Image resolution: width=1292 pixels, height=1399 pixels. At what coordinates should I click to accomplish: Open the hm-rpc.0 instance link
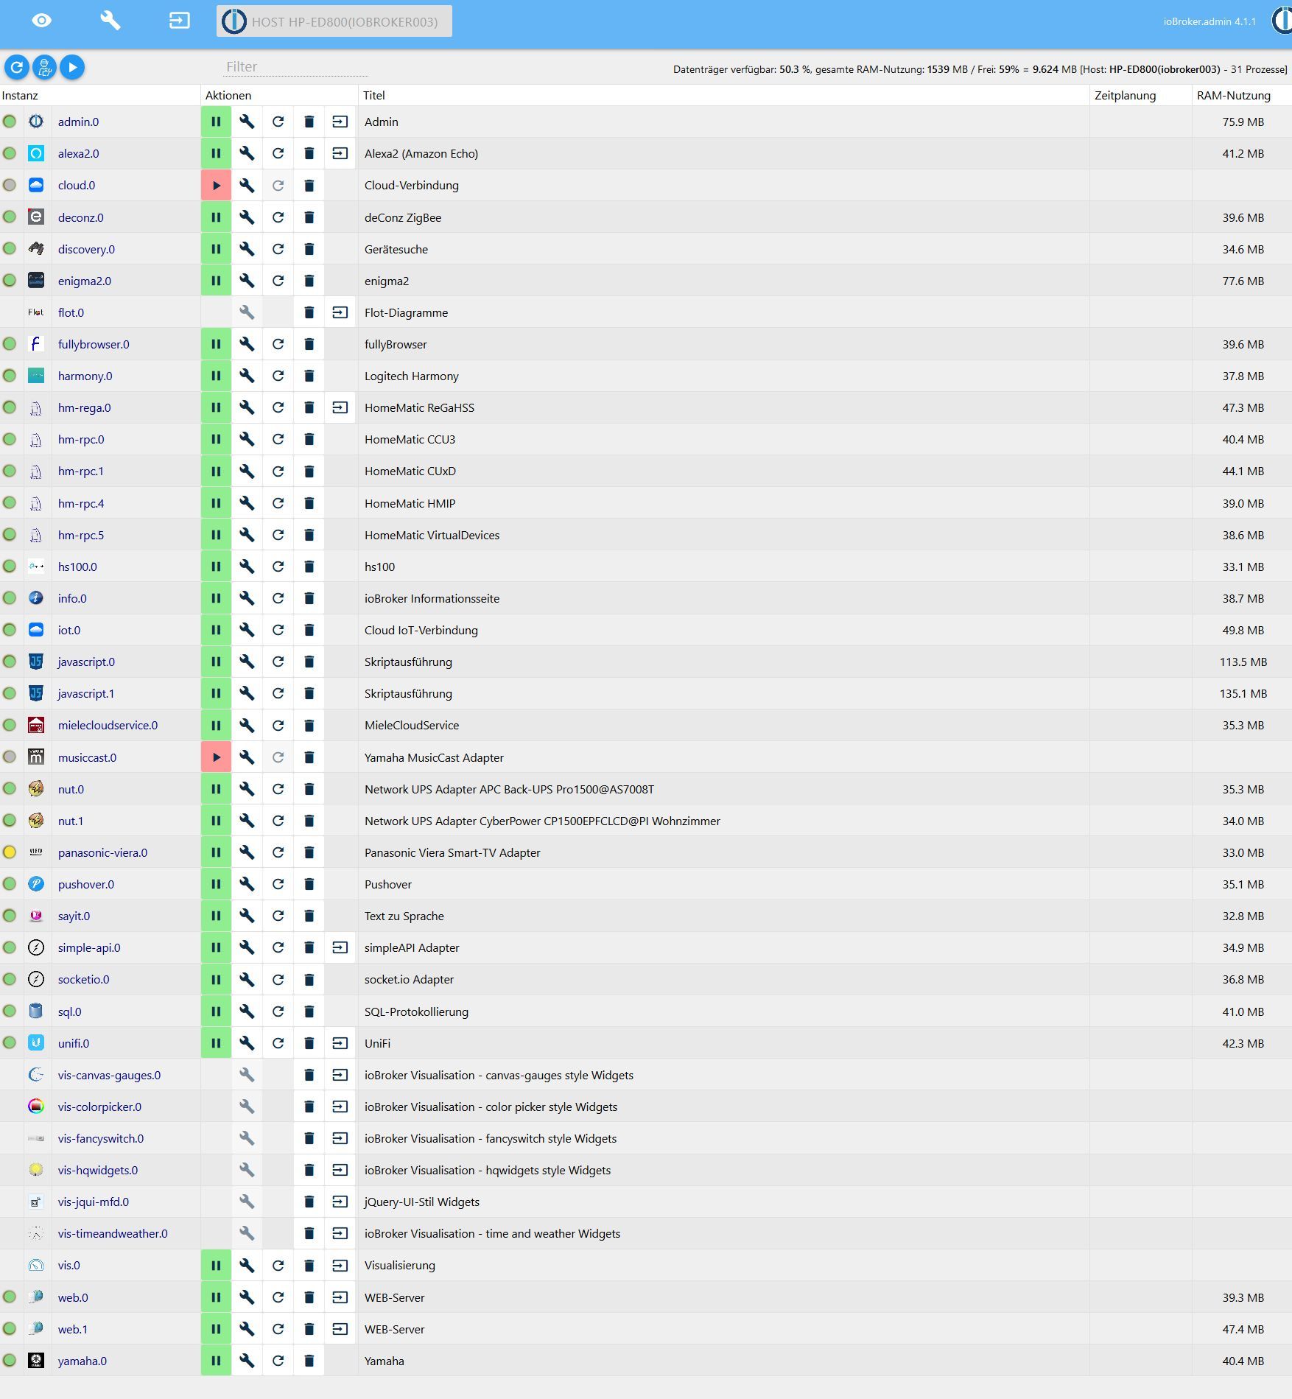(81, 439)
